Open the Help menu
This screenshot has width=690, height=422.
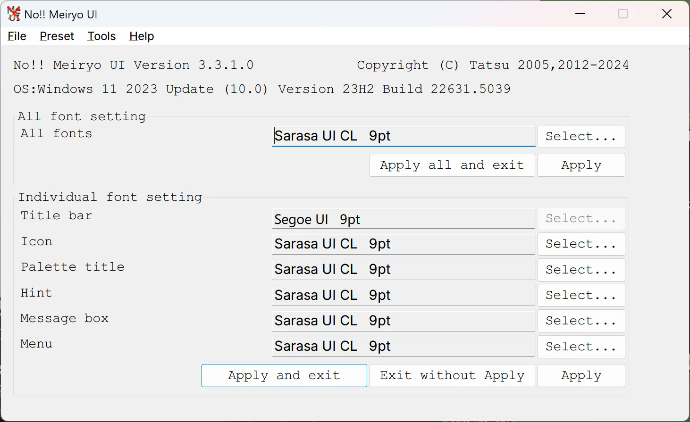pos(142,36)
